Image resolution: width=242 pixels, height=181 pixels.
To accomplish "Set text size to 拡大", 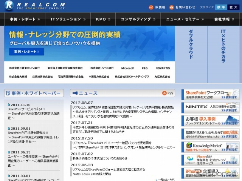I will coord(233,7).
